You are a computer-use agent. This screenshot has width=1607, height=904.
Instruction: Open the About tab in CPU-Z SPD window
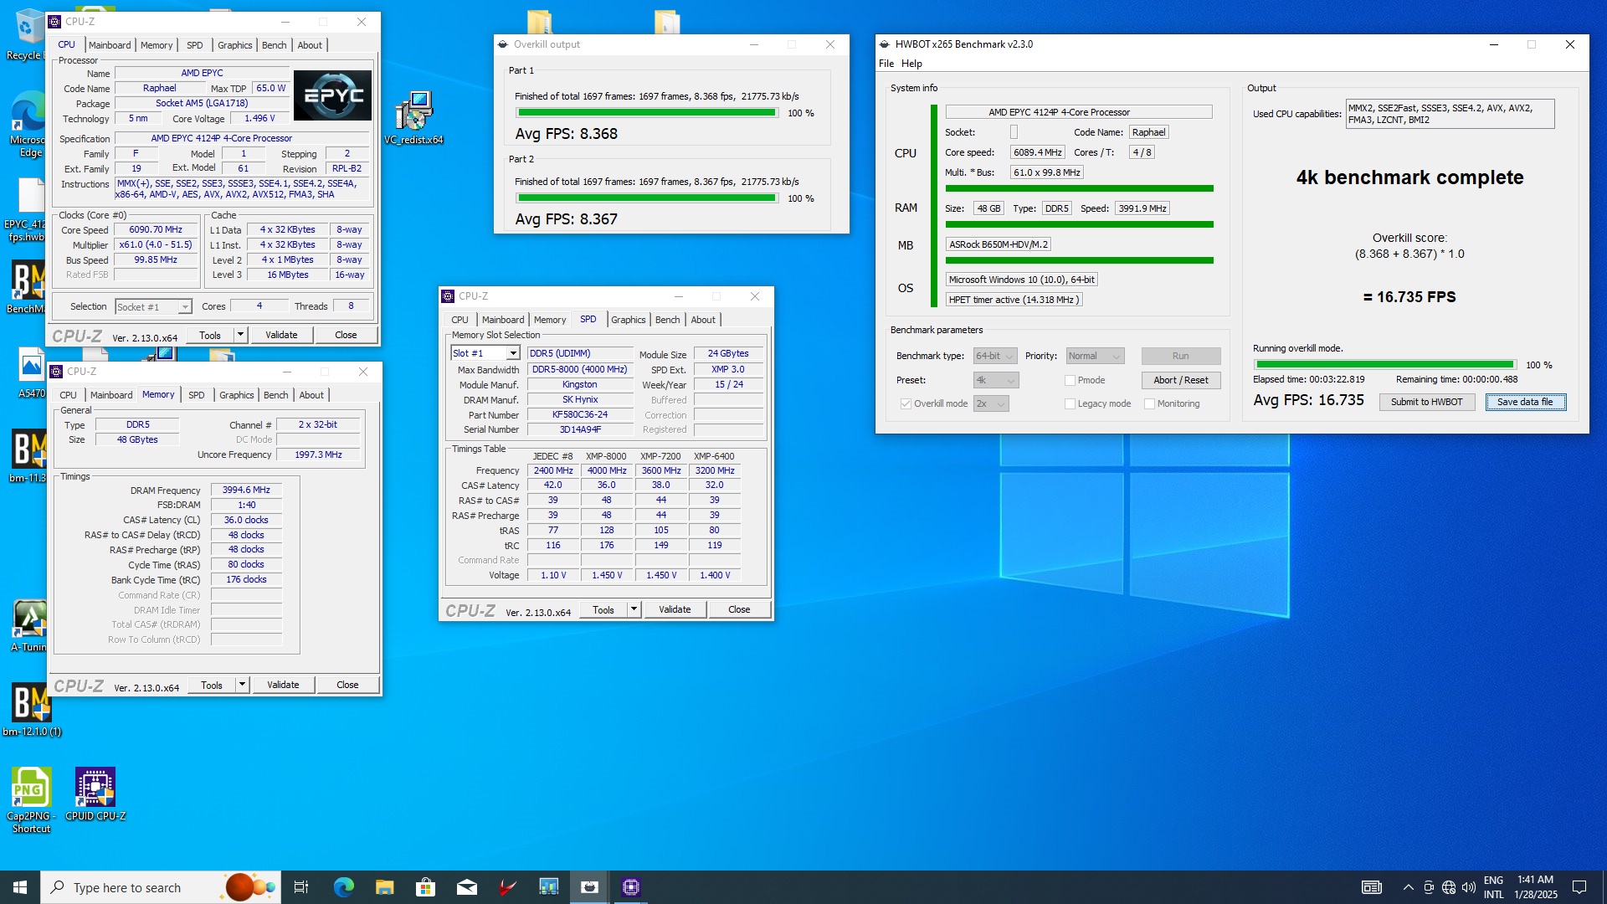(x=703, y=320)
